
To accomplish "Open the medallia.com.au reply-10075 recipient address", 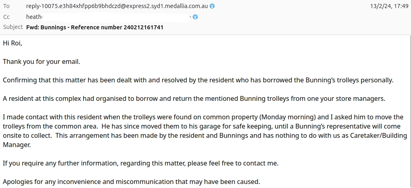I will [x=117, y=6].
